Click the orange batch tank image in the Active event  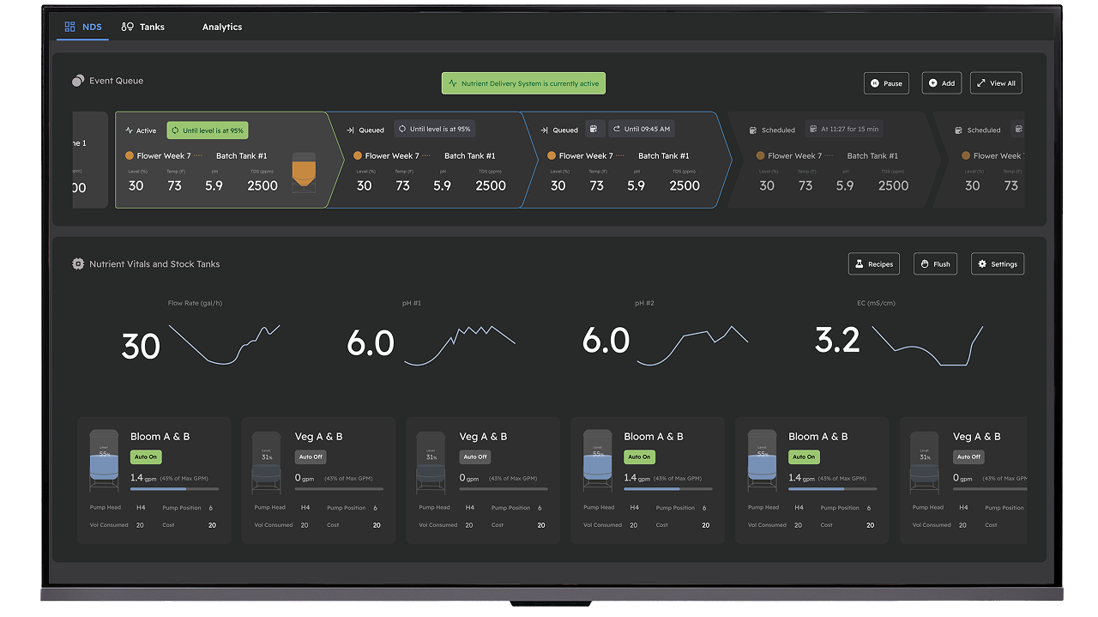pyautogui.click(x=304, y=172)
